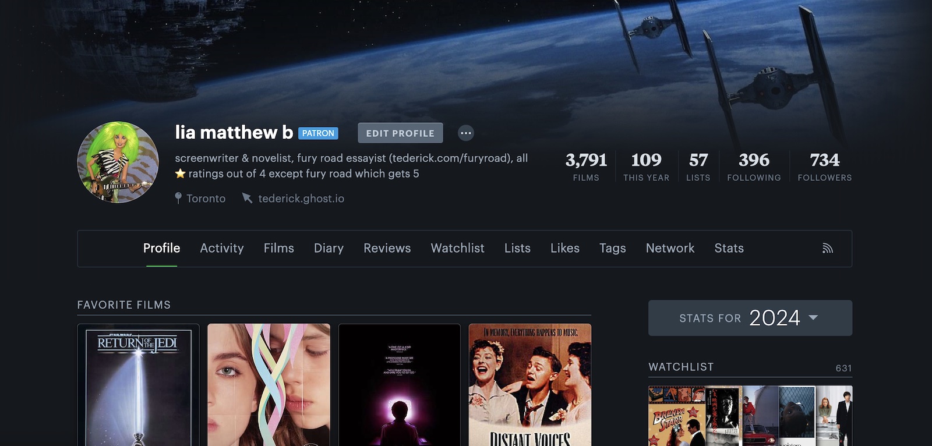This screenshot has width=932, height=446.
Task: View the 109 This Year statistic
Action: [x=646, y=167]
